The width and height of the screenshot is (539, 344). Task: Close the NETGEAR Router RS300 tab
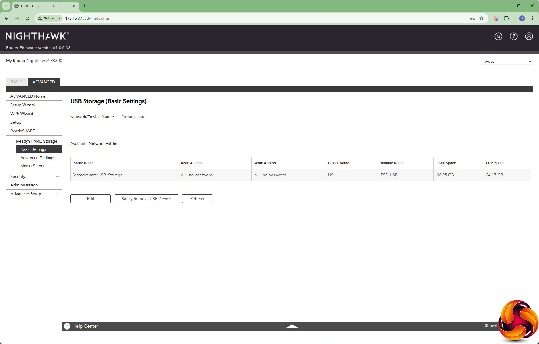tap(74, 6)
